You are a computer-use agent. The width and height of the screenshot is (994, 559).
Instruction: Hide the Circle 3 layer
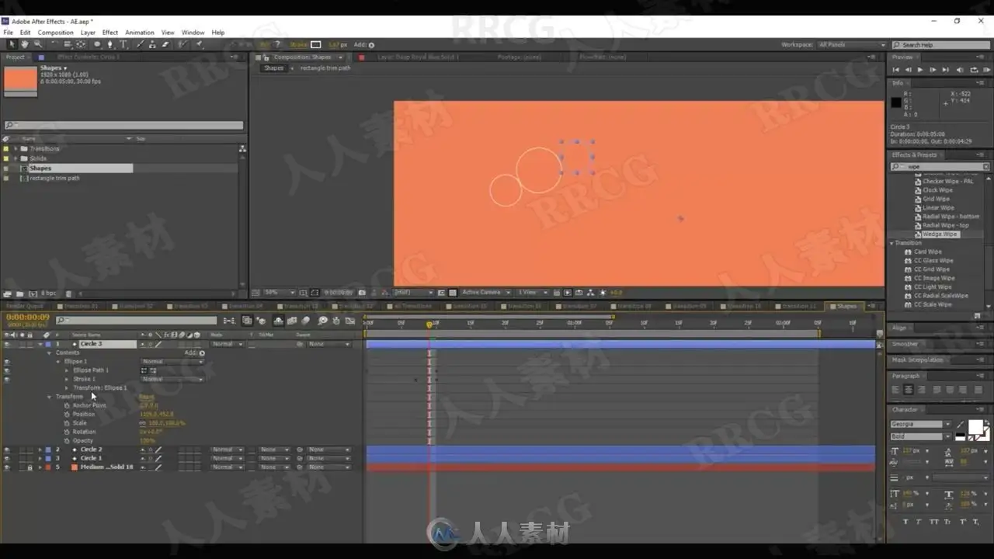pos(7,344)
